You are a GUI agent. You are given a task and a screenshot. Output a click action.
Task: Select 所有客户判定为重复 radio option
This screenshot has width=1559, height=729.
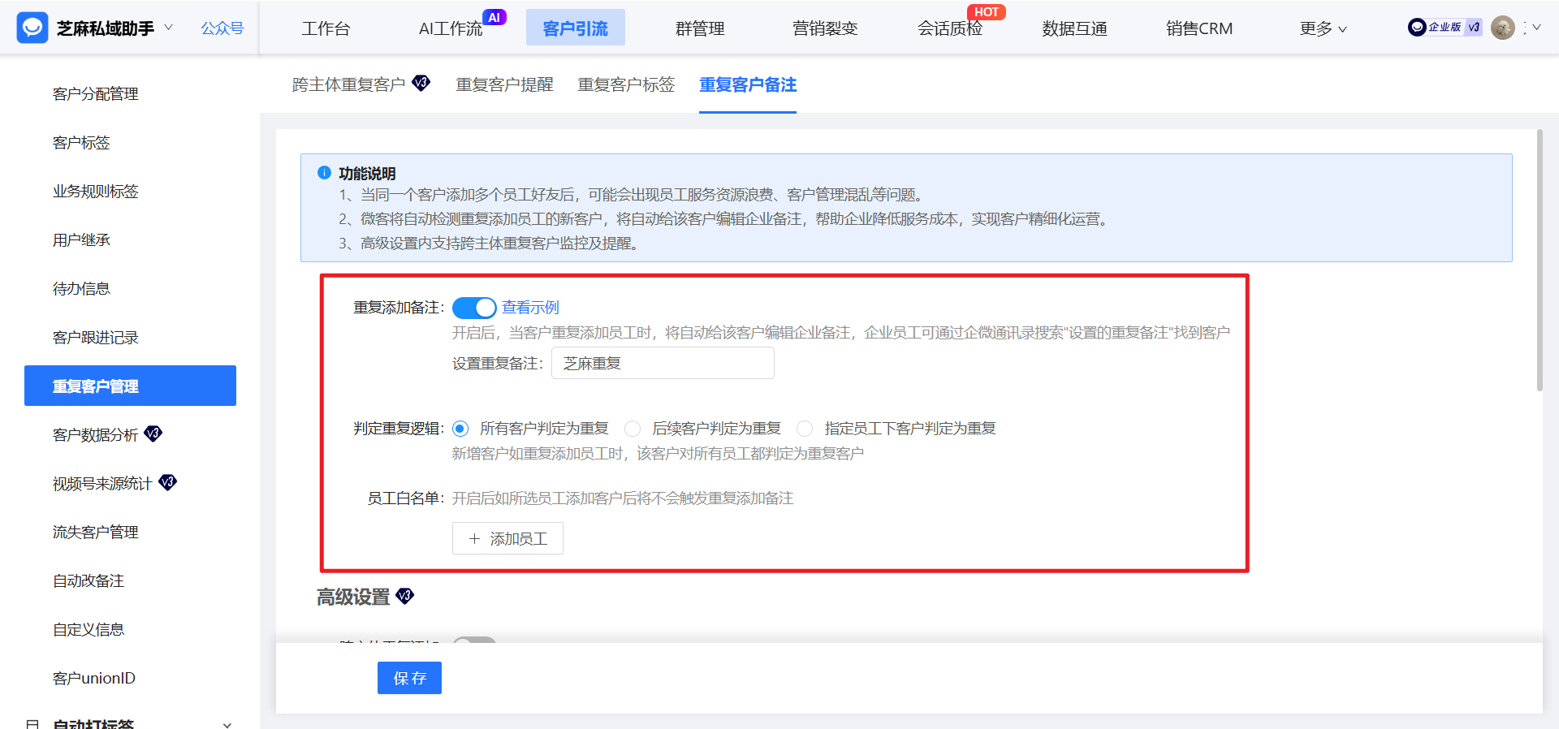click(460, 429)
